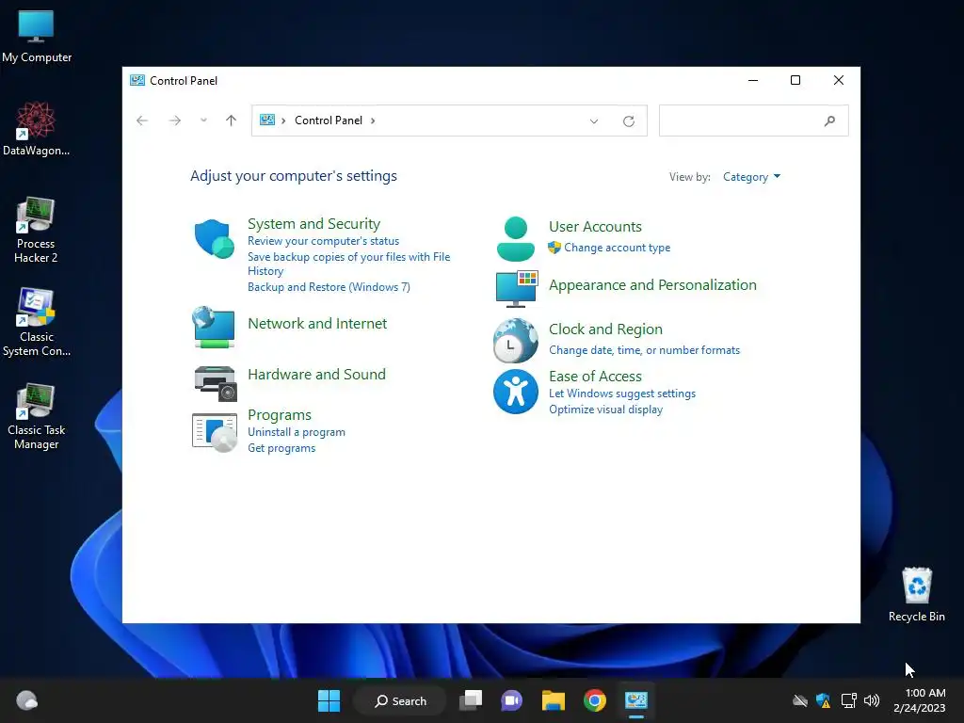Expand the chevron before Control Panel breadcrumb

(283, 120)
